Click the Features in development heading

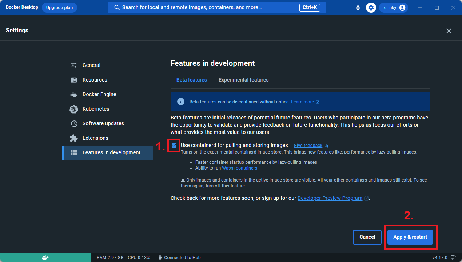212,63
